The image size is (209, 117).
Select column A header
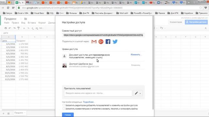9,37
